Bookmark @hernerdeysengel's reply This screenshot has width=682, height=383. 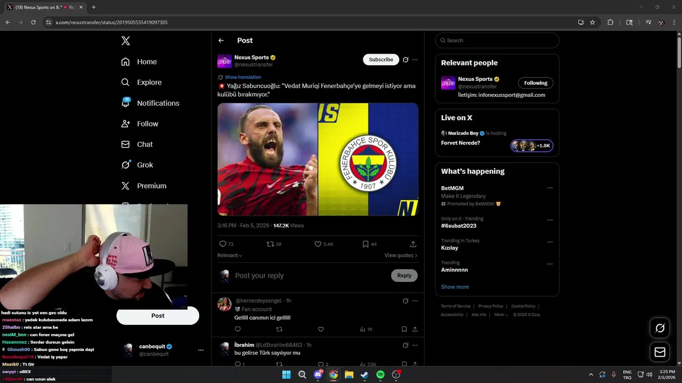click(x=404, y=329)
